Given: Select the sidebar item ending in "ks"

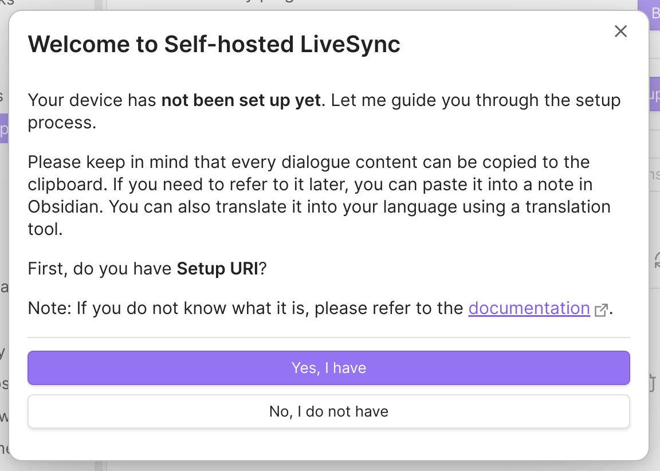Looking at the screenshot, I should (6, 2).
